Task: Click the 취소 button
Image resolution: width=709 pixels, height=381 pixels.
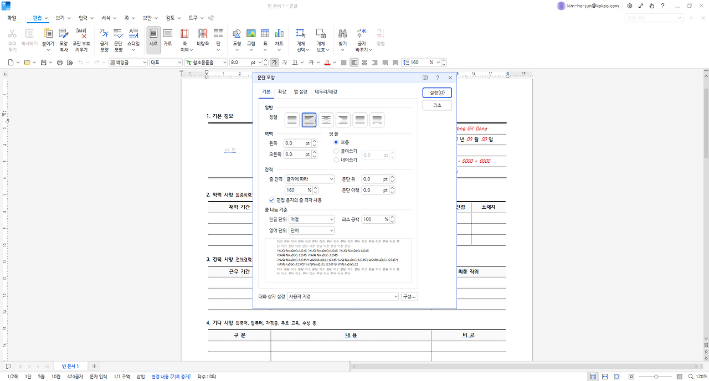Action: pyautogui.click(x=437, y=105)
